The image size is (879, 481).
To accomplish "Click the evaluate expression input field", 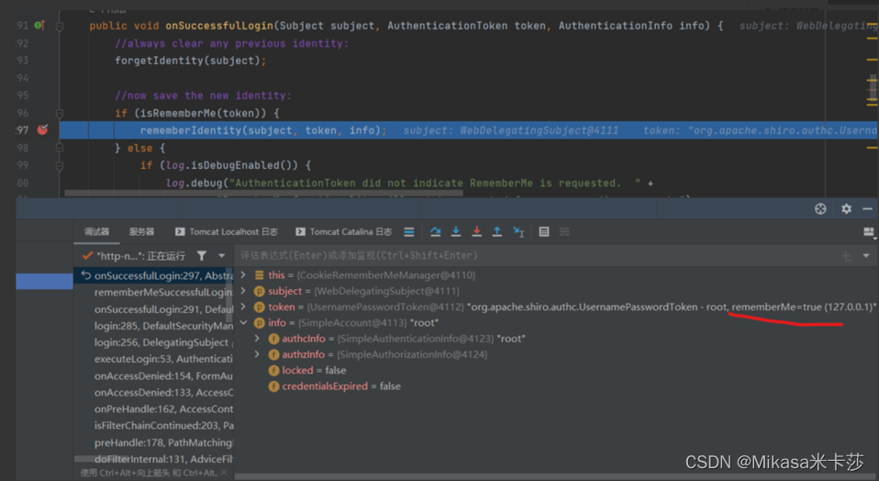I will pyautogui.click(x=539, y=255).
